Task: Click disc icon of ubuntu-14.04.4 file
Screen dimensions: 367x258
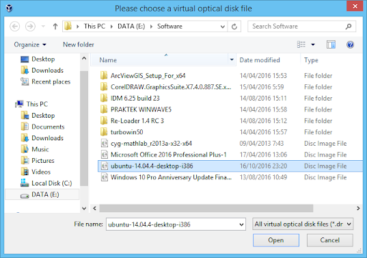Action: [105, 166]
